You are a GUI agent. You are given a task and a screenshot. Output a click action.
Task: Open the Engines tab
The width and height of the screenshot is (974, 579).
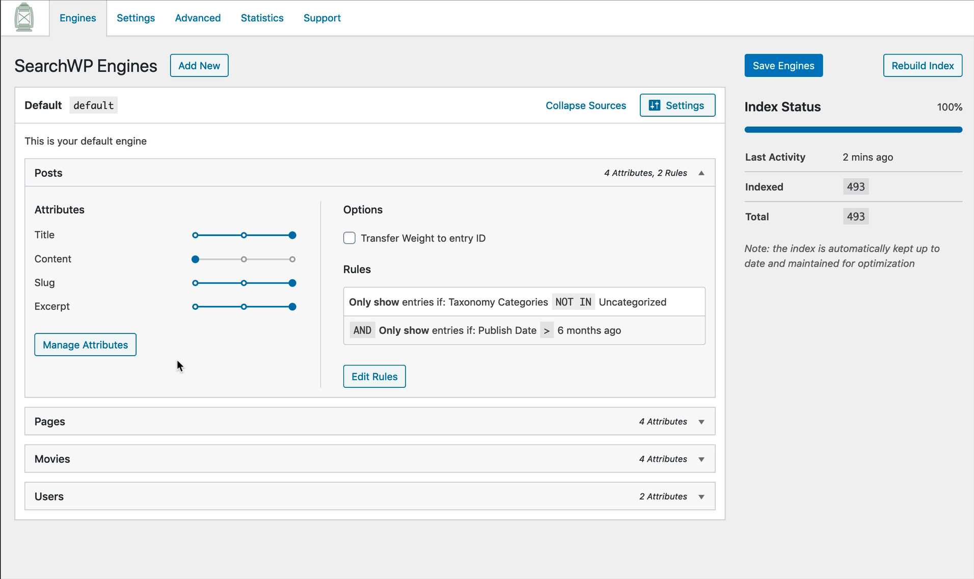77,18
